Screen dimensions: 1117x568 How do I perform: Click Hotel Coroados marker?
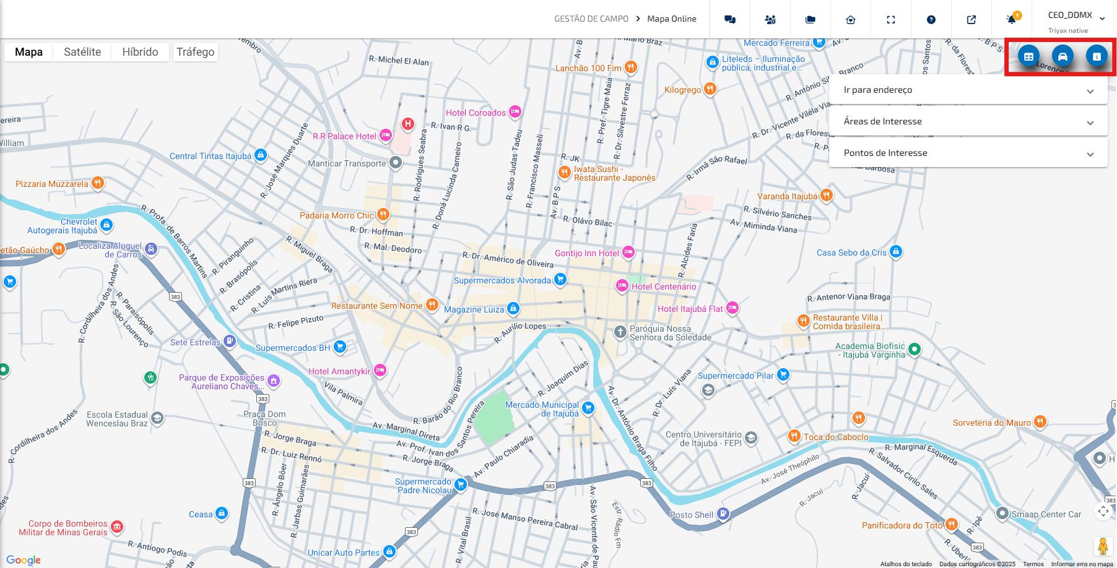coord(515,112)
